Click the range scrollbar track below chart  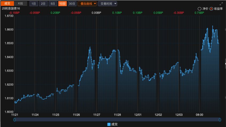(x=117, y=120)
